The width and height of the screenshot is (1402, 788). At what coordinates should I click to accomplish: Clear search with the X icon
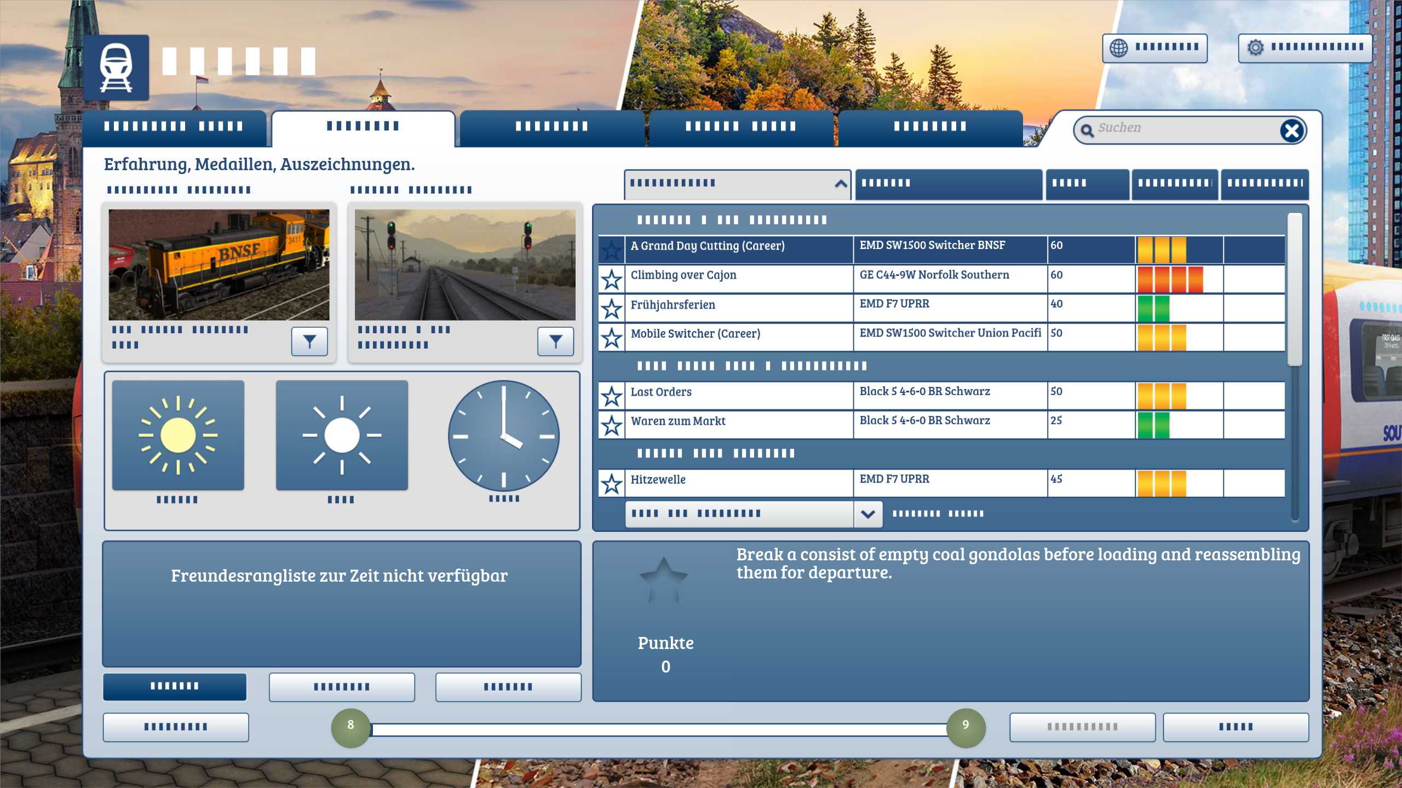click(x=1292, y=131)
